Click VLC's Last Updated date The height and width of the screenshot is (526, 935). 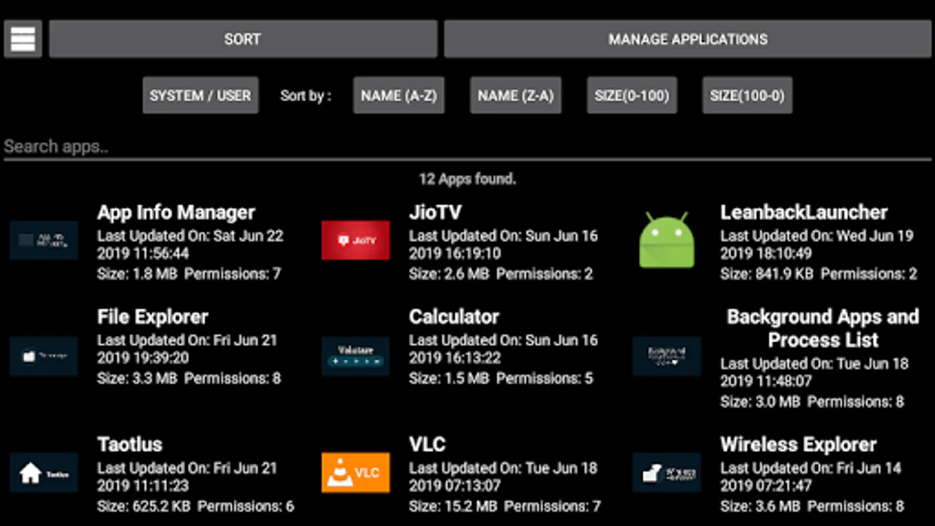click(x=503, y=477)
